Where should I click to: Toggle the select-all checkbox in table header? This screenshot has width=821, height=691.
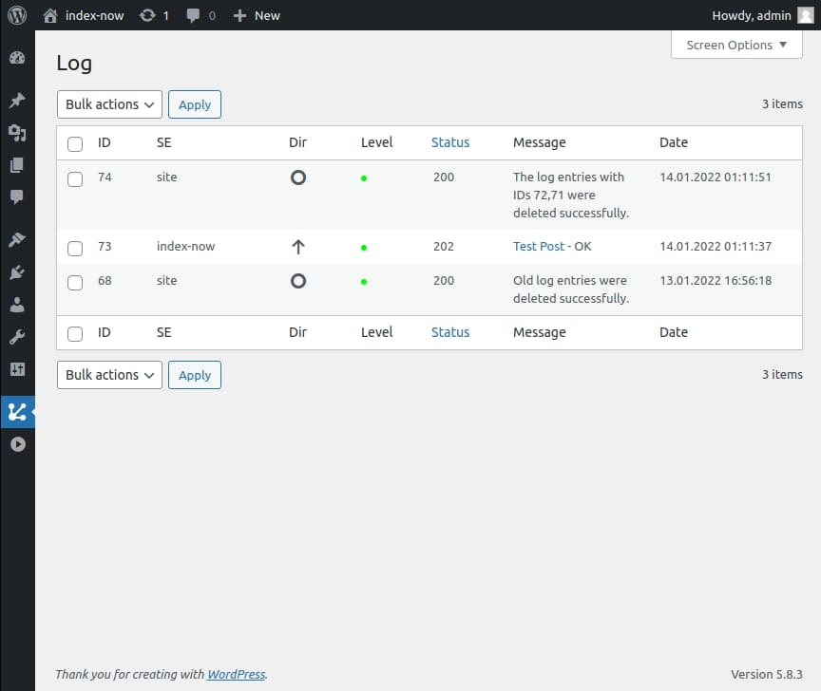pyautogui.click(x=75, y=144)
